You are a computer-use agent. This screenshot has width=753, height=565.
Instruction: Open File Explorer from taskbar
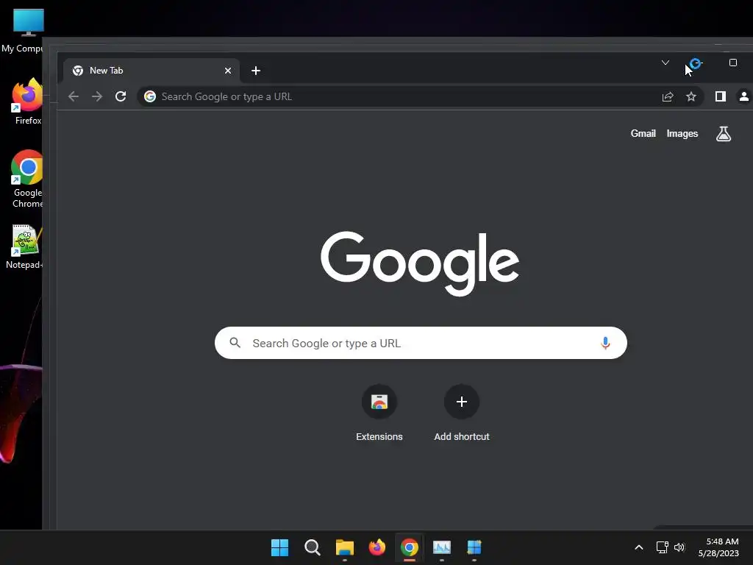pyautogui.click(x=345, y=547)
